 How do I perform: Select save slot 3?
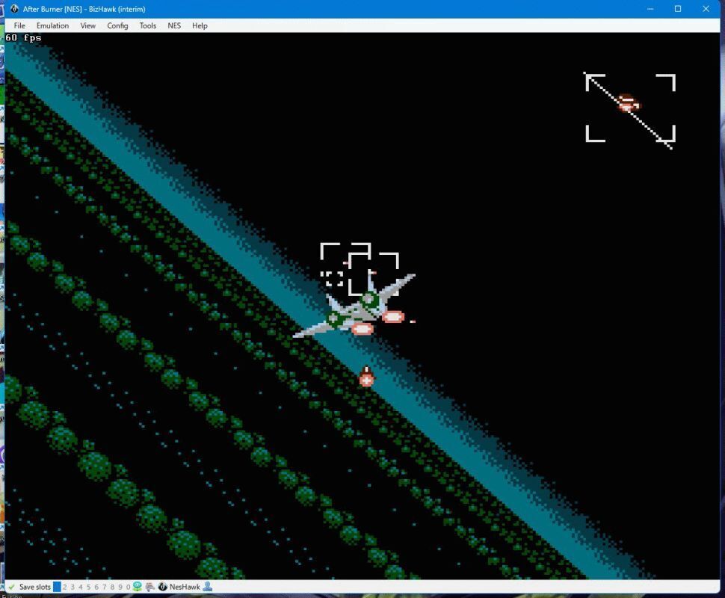(72, 587)
